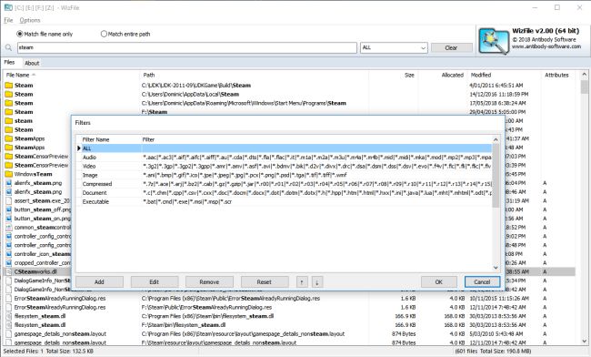This screenshot has width=591, height=357.
Task: Select the Image filter row
Action: coord(284,175)
